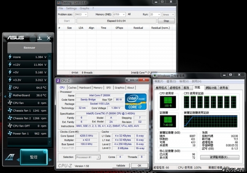Click the CPU fan OPT icon
Screen dimensions: 247x173
tap(10, 126)
